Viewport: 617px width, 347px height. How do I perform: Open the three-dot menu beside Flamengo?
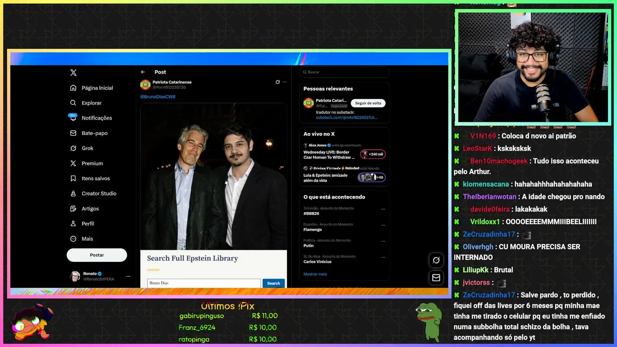coord(383,226)
